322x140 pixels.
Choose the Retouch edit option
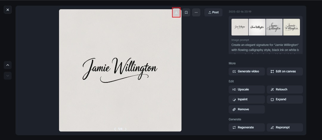pyautogui.click(x=285, y=89)
